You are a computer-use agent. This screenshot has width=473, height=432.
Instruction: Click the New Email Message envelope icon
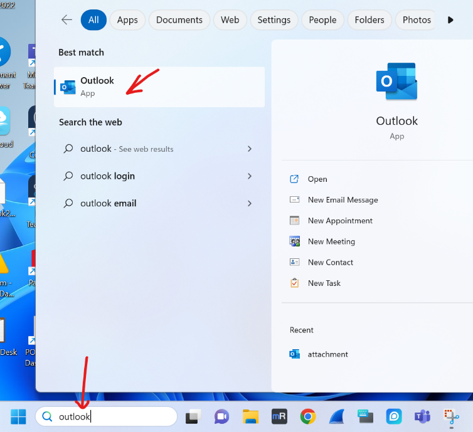coord(294,199)
